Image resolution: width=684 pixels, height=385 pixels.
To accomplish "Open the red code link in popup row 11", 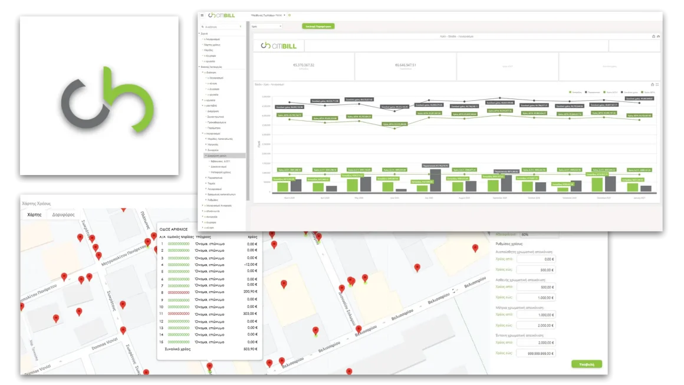I will coord(179,314).
